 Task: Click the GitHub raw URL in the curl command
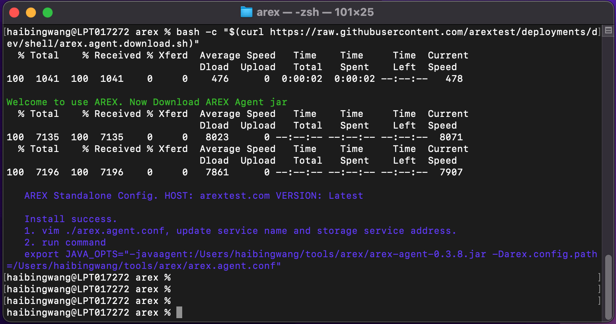[x=434, y=32]
